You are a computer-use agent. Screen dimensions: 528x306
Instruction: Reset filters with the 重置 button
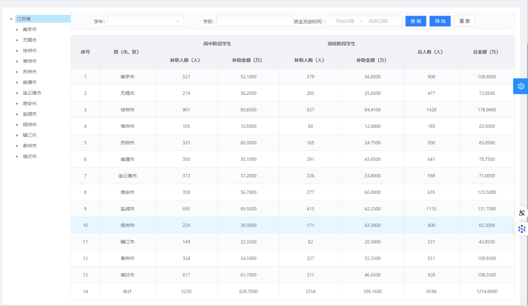464,21
